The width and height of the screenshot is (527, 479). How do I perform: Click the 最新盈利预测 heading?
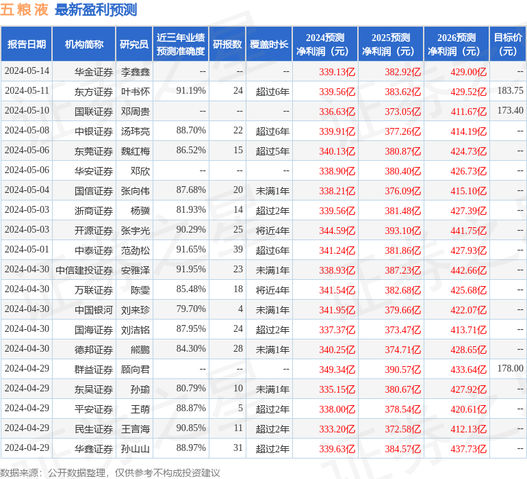pyautogui.click(x=96, y=10)
